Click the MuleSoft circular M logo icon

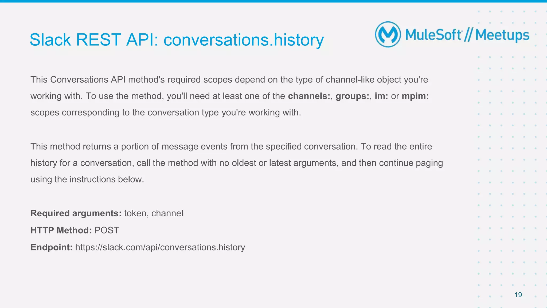click(x=388, y=34)
